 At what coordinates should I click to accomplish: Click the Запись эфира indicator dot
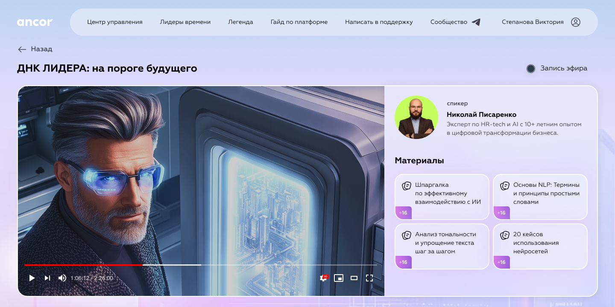coord(531,69)
